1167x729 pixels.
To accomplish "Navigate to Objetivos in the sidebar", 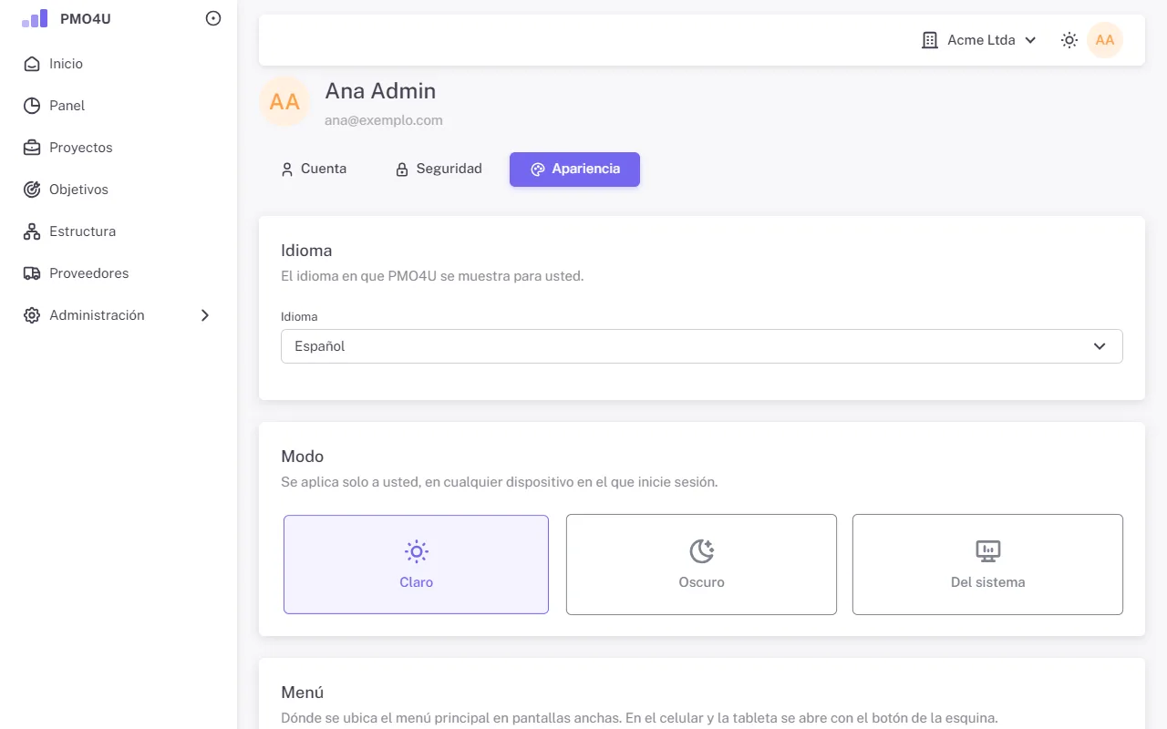I will (x=119, y=190).
